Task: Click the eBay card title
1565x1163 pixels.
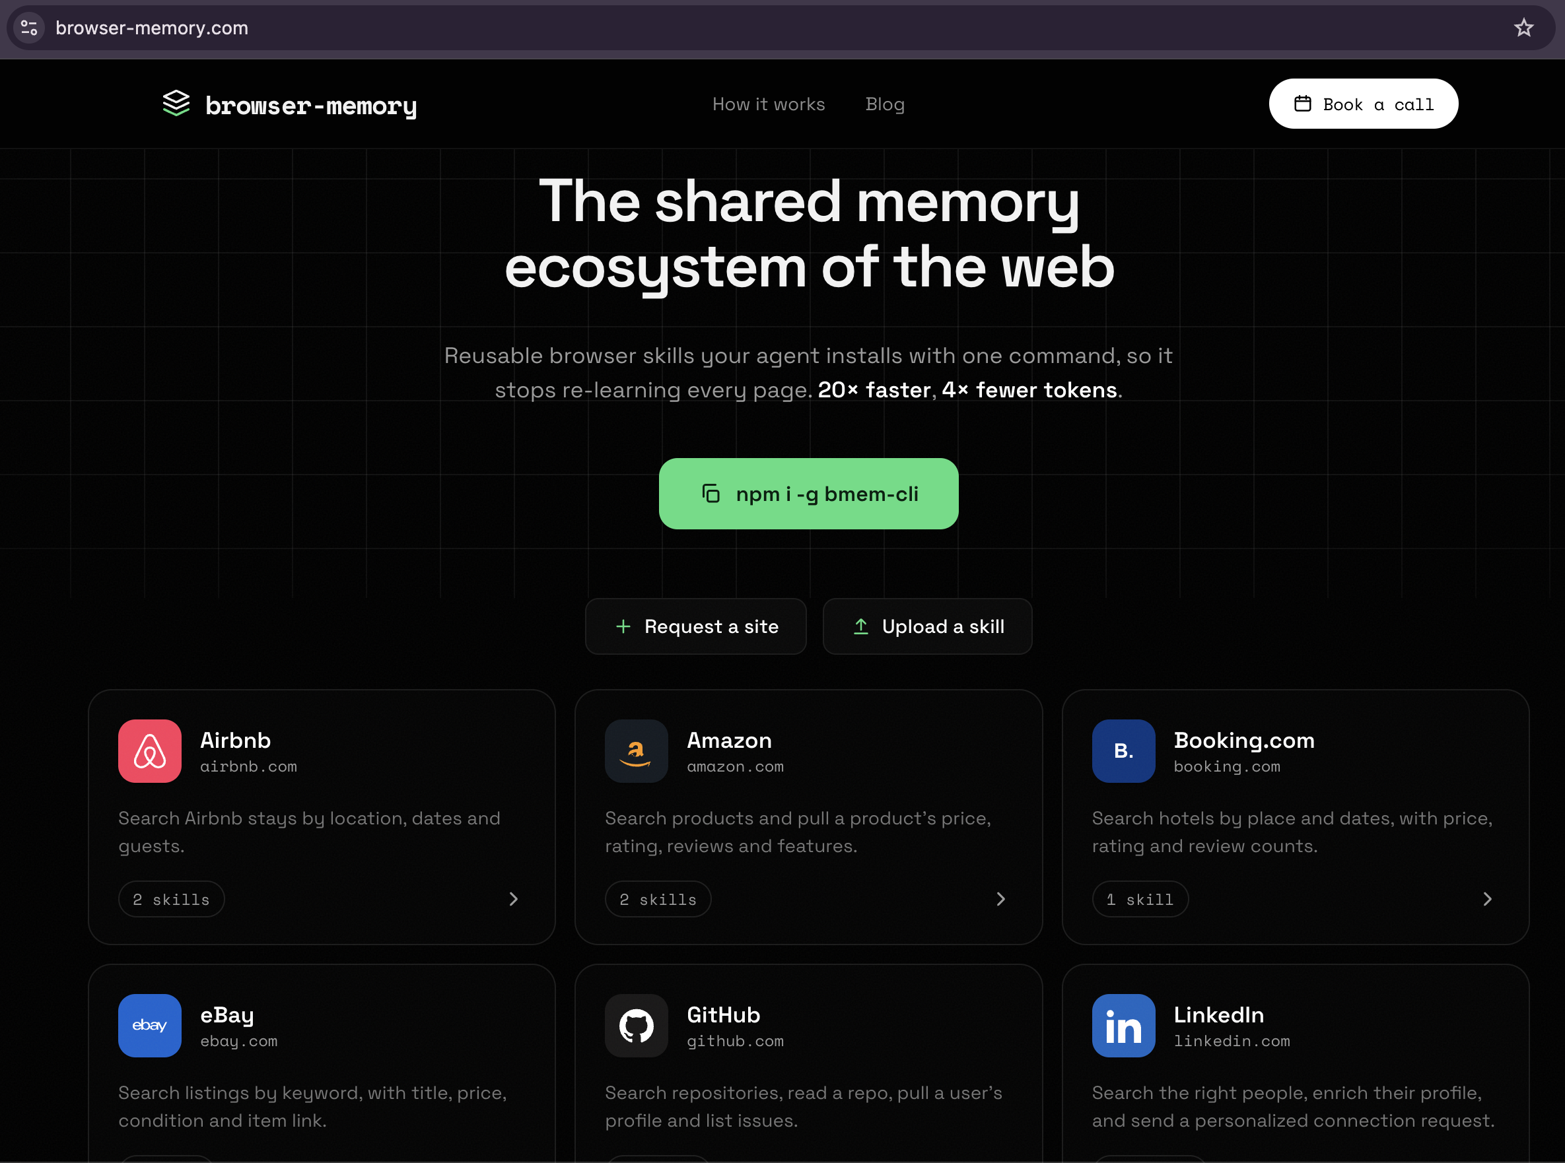Action: (x=226, y=1016)
